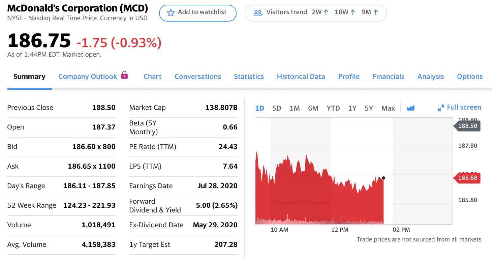Click the visitors trend people icon

pos(258,13)
